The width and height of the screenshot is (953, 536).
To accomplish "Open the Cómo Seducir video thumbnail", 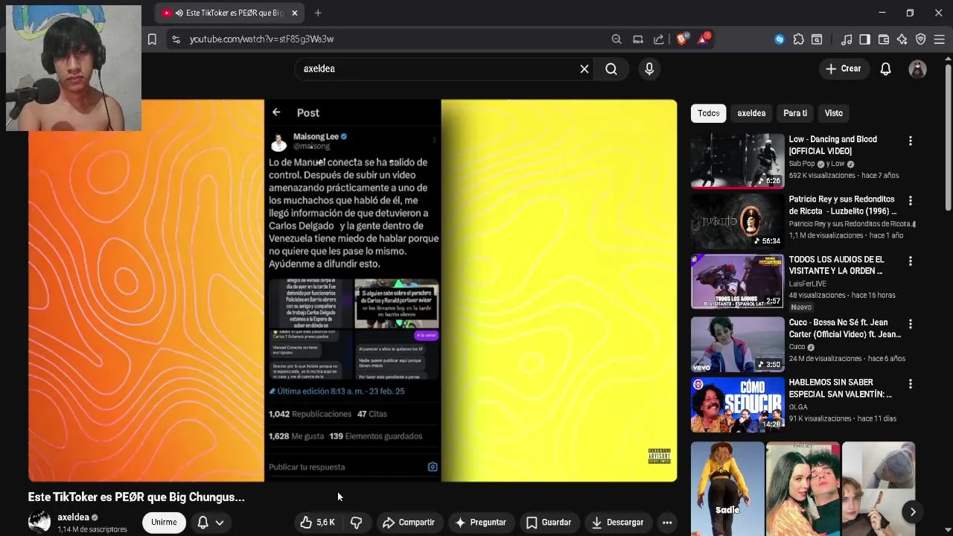I will (x=737, y=405).
